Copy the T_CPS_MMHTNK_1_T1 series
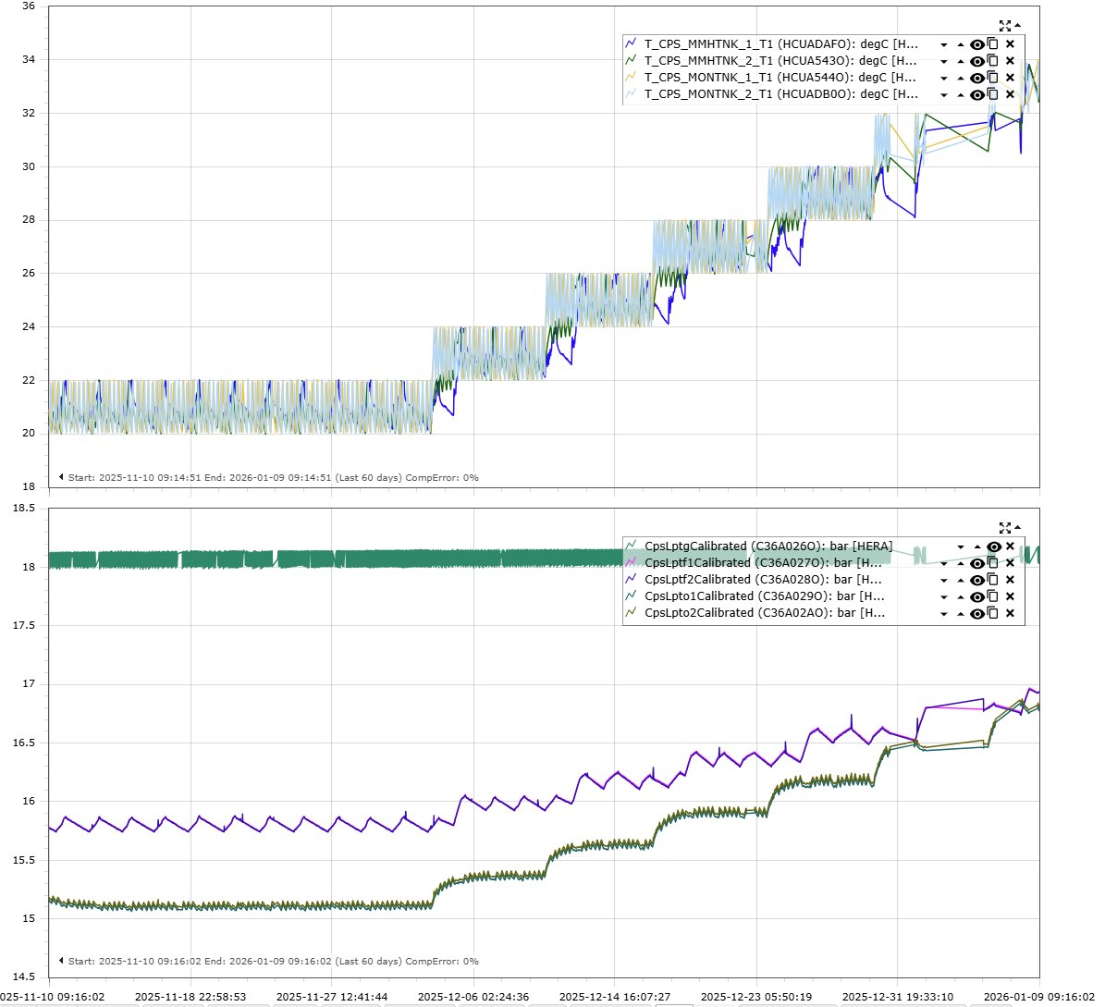This screenshot has height=1007, width=1105. pos(993,43)
